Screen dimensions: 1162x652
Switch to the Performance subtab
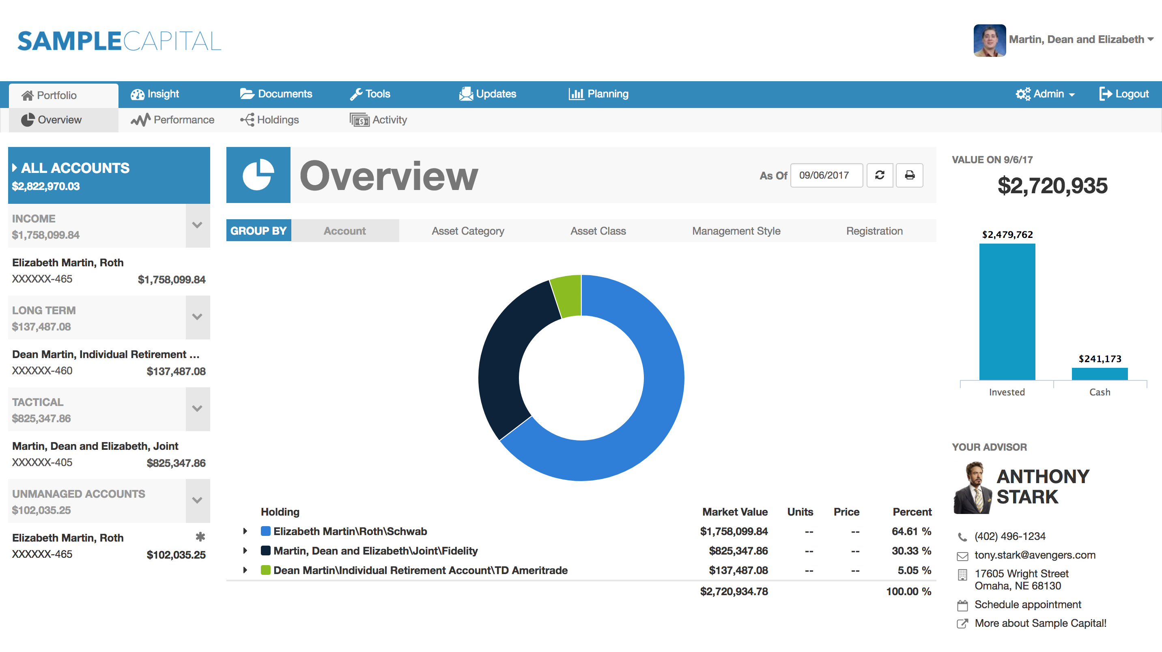[172, 120]
